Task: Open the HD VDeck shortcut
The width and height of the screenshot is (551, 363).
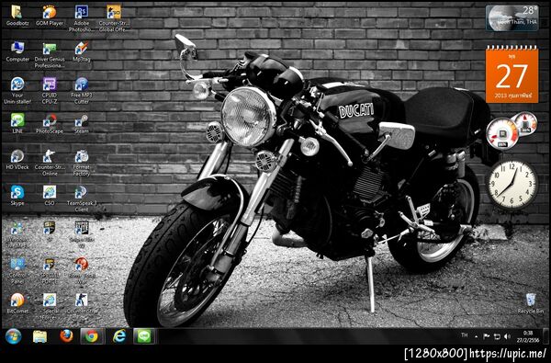Action: coord(17,160)
